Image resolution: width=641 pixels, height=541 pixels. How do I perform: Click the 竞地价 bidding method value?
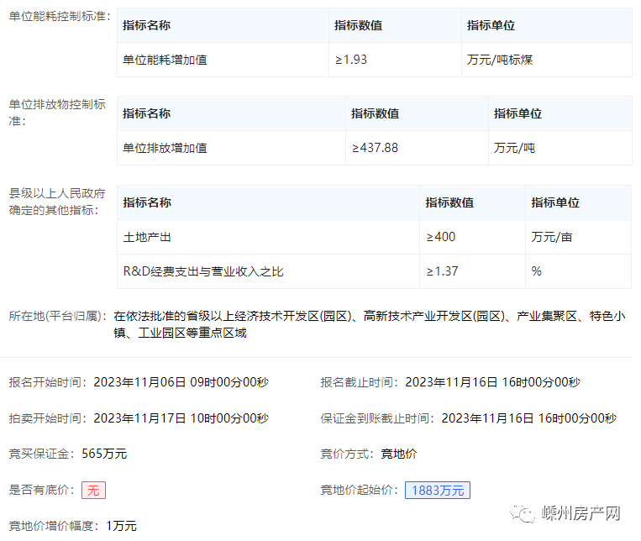pyautogui.click(x=399, y=454)
